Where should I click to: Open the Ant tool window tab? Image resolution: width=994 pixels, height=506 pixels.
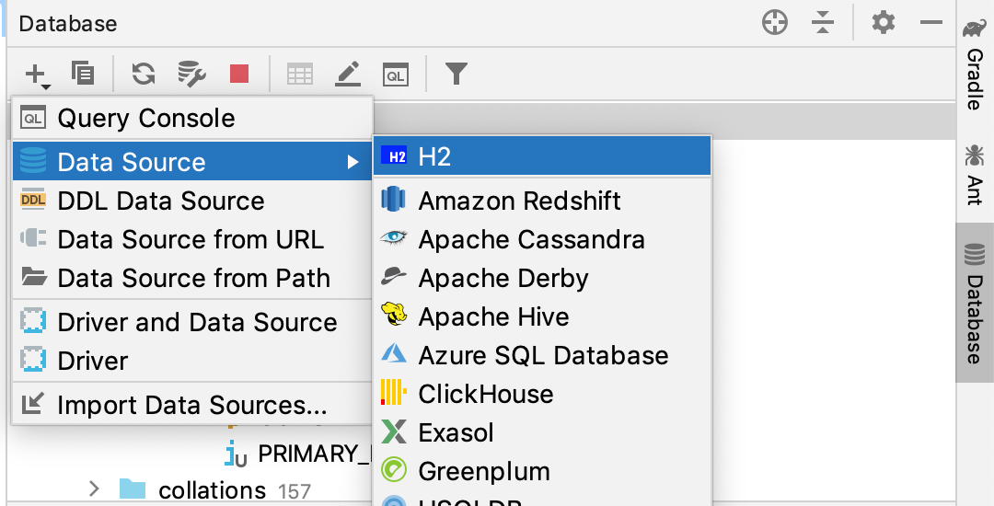pos(975,175)
